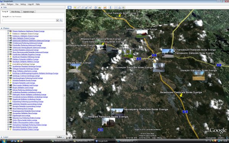229x143 pixels.
Task: Uncheck Kopparberg Parkering Ljusnarsberg checkbox
Action: tap(8, 101)
